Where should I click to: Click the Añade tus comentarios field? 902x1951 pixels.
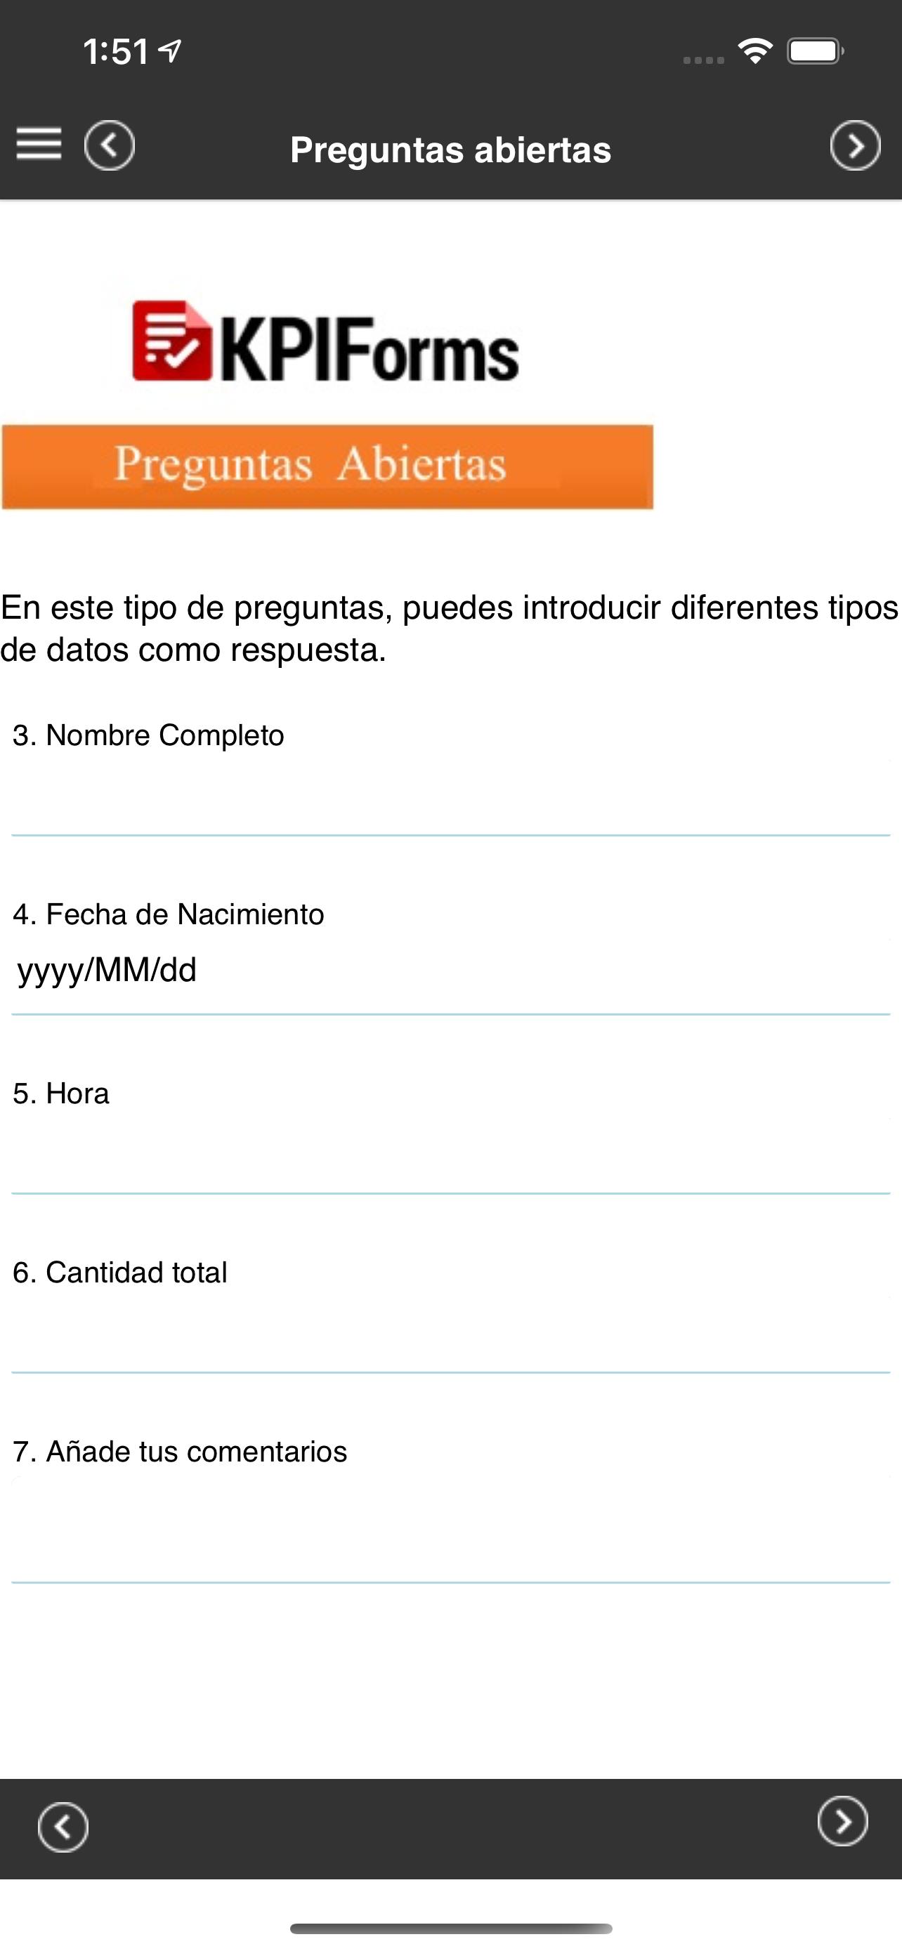450,1528
